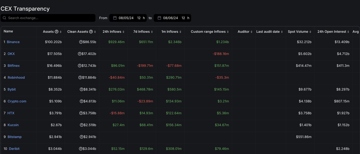Open the Kucoin exchange link
Image resolution: width=360 pixels, height=154 pixels.
(13, 125)
